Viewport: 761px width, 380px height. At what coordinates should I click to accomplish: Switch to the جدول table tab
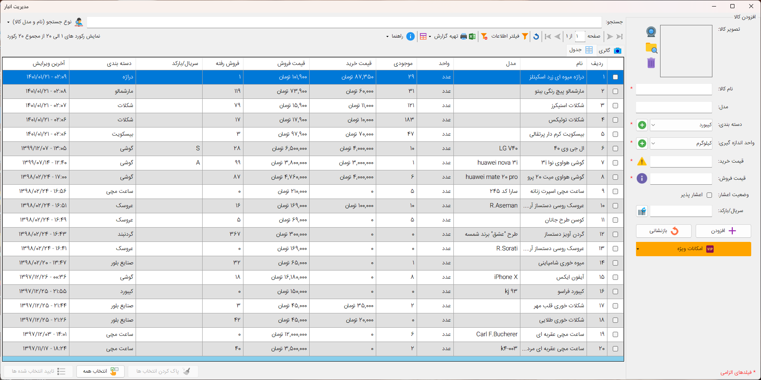(x=581, y=50)
